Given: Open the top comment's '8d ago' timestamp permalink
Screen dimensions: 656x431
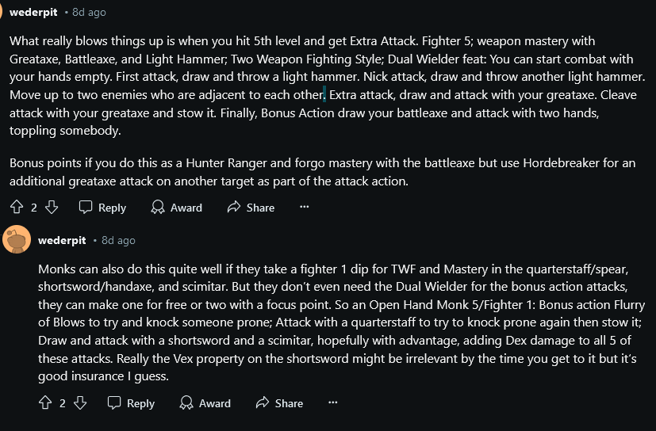Looking at the screenshot, I should [88, 13].
